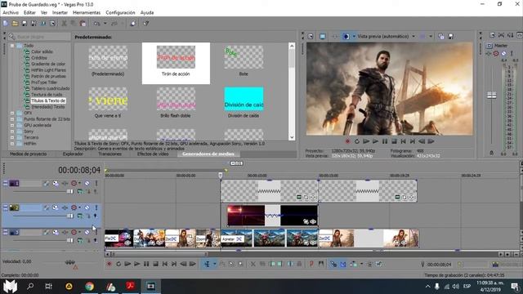Click the Master bus FX icon
The image size is (523, 294).
click(489, 53)
